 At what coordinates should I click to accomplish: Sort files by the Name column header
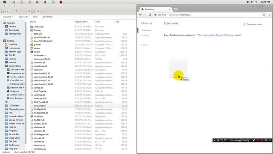[33, 22]
